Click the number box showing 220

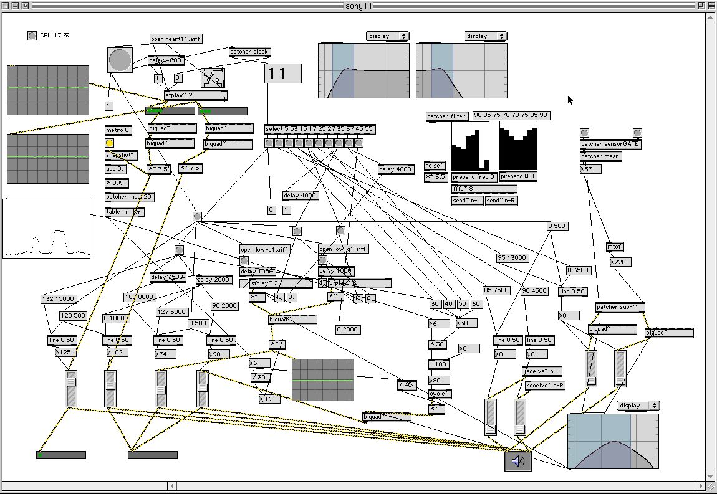tap(620, 262)
